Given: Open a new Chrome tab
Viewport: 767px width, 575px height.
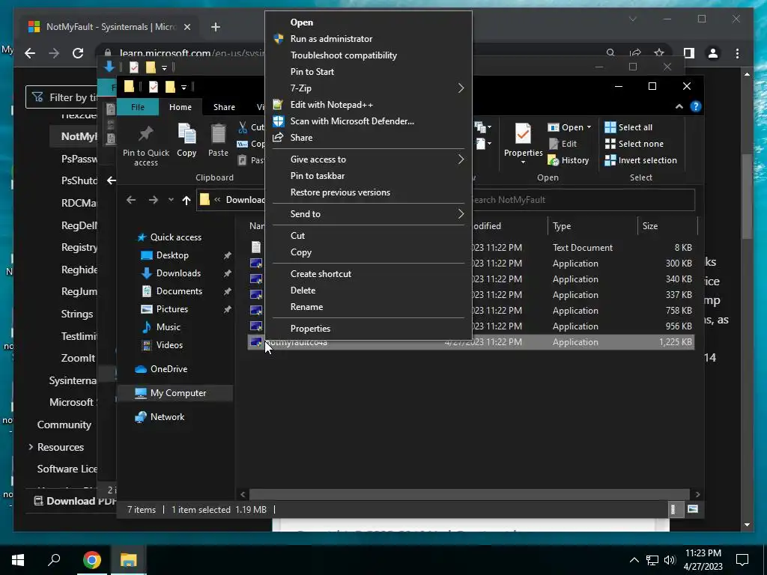Looking at the screenshot, I should 215,27.
